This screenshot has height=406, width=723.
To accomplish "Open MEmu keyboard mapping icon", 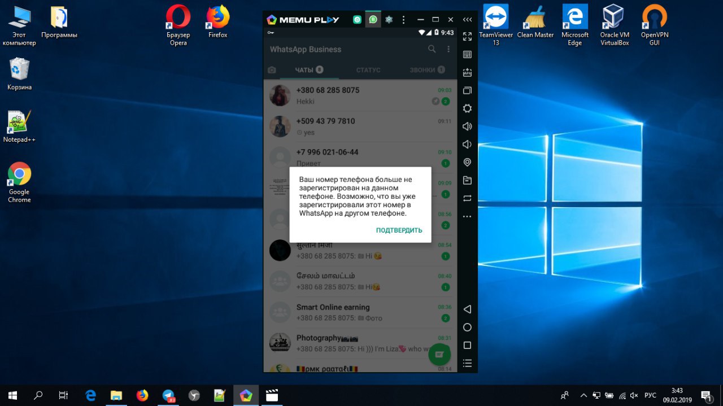I will click(x=467, y=55).
